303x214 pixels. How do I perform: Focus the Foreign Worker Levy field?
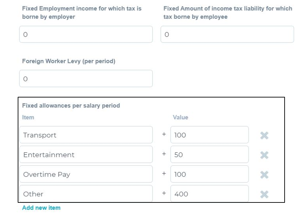(x=86, y=78)
